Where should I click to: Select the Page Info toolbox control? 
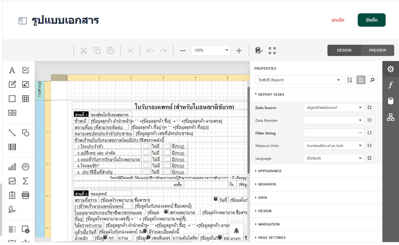coord(26,229)
